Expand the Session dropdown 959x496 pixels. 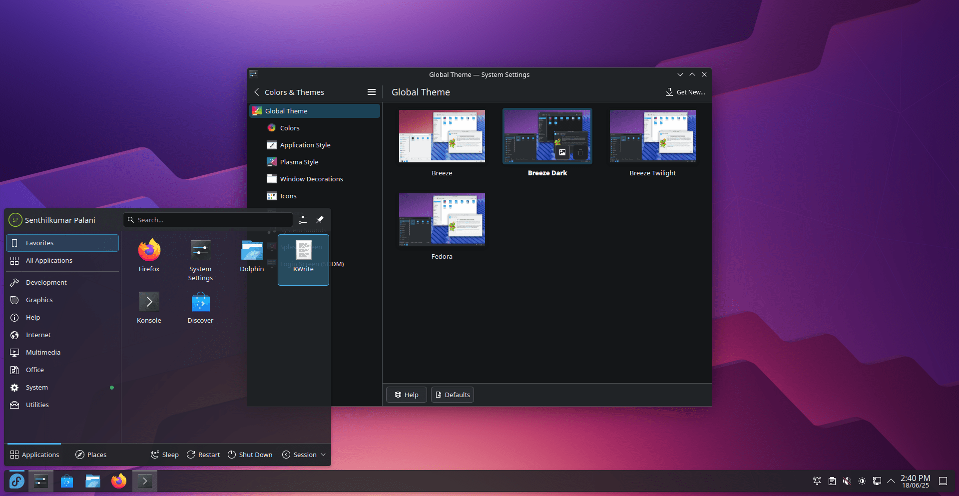point(304,455)
